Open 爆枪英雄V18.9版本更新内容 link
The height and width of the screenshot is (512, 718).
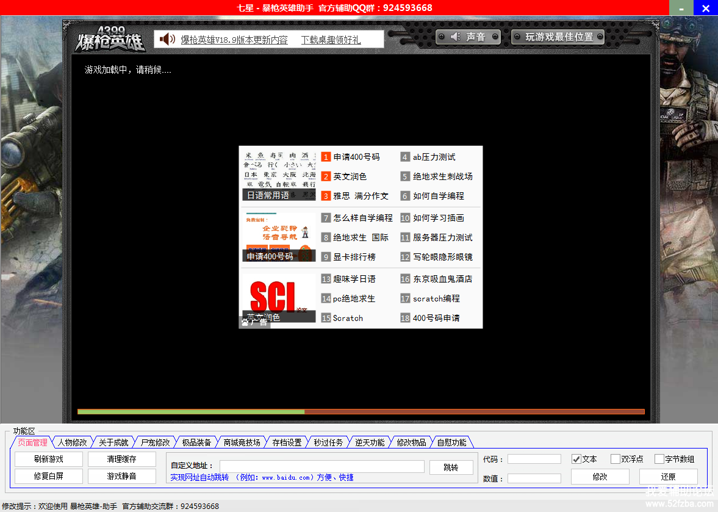(234, 40)
